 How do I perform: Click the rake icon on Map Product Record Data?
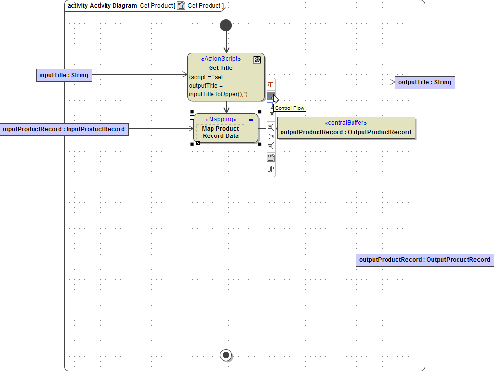pyautogui.click(x=251, y=120)
